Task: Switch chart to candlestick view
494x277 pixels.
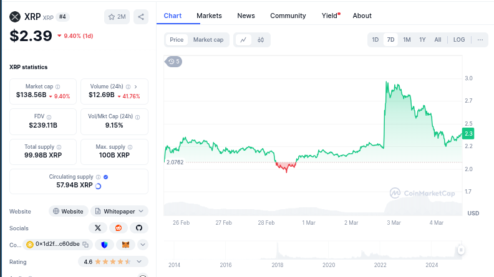Action: pos(261,40)
